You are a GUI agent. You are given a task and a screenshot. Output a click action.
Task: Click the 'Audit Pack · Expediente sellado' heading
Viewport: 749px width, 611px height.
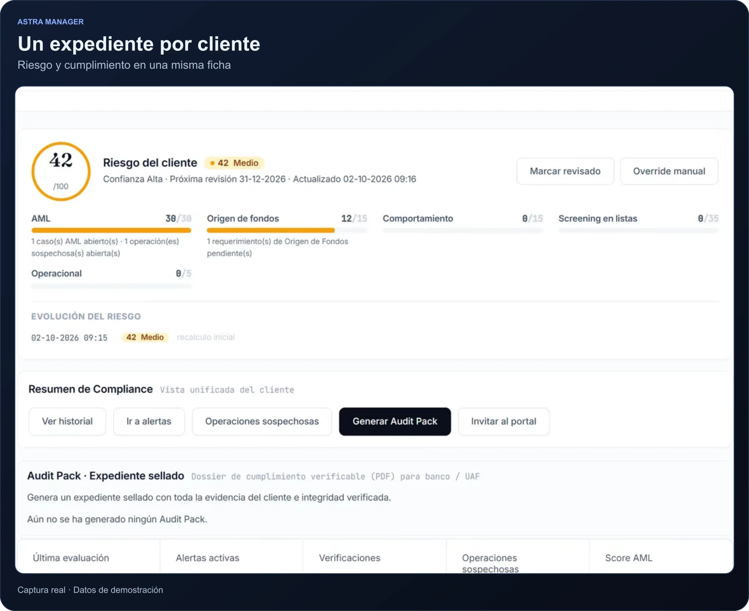(106, 476)
